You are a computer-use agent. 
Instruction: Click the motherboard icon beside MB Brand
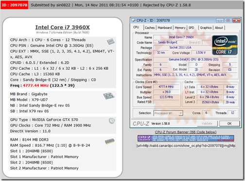tap(109, 96)
